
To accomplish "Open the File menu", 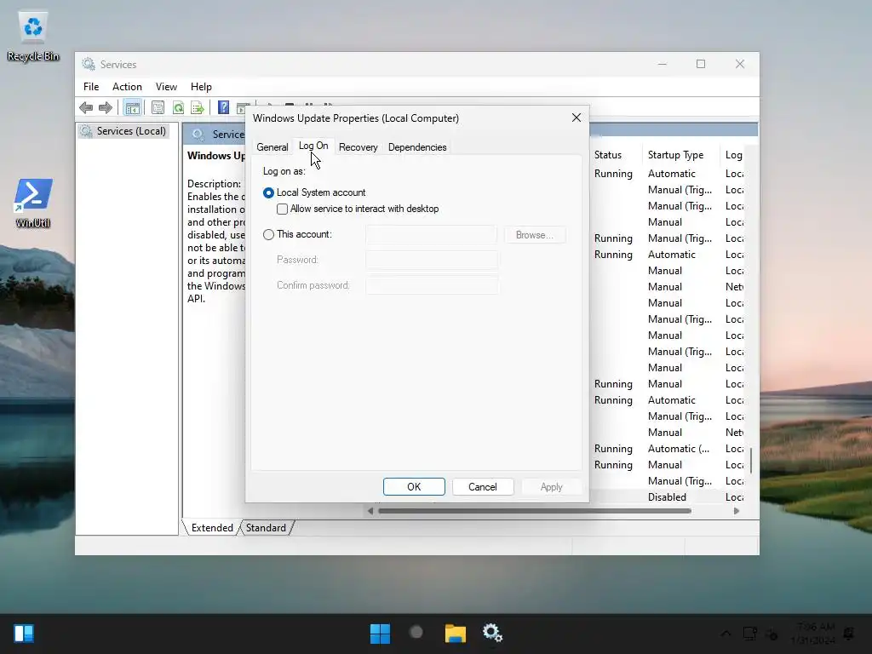I will [91, 87].
